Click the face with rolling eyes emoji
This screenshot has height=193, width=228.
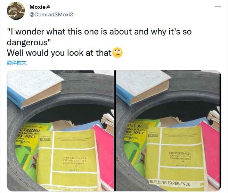(x=117, y=53)
